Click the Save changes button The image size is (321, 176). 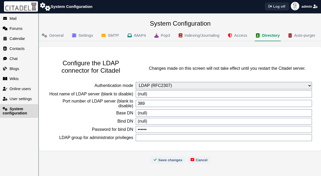[168, 160]
